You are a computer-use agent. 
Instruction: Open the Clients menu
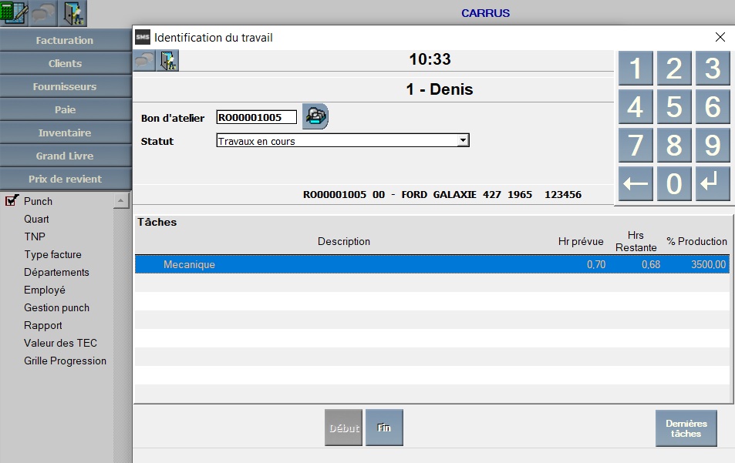(65, 63)
